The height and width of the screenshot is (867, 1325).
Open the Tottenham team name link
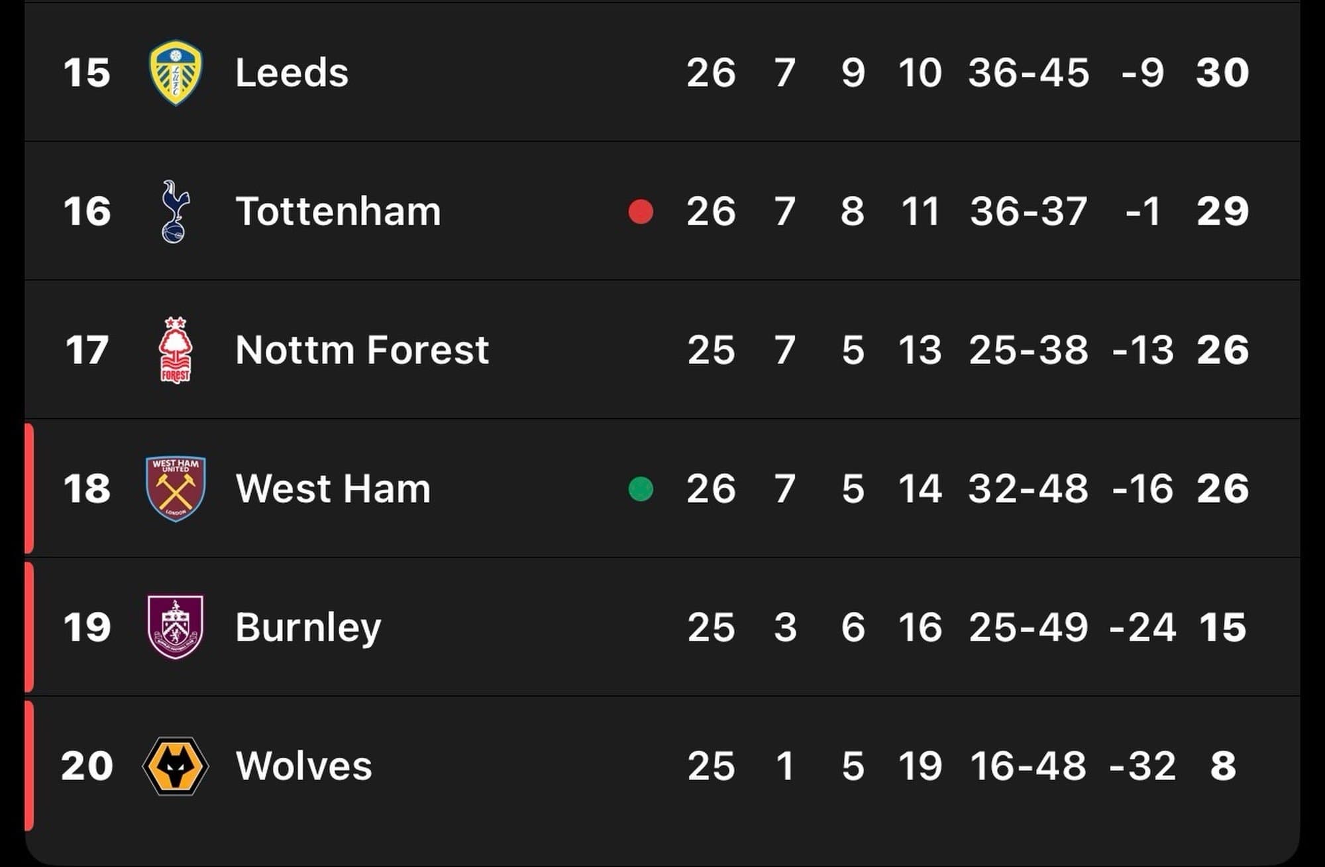pyautogui.click(x=338, y=211)
